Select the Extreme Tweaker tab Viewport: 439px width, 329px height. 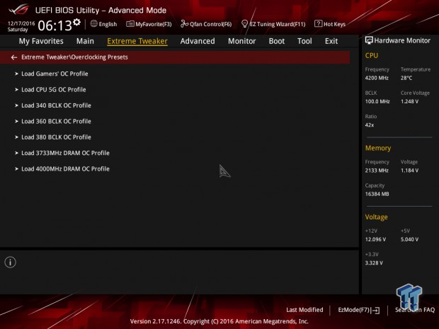click(137, 41)
